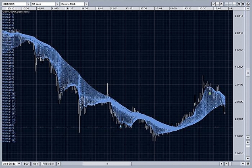Select the WMA (18) study label

pos(8,20)
